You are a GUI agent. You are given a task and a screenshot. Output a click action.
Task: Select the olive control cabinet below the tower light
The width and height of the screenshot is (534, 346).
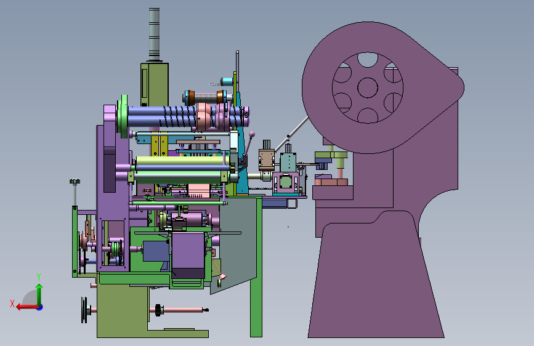point(154,85)
